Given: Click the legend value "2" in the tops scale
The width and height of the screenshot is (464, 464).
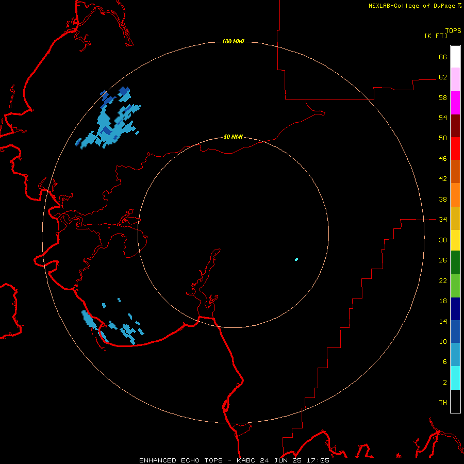Looking at the screenshot, I should [445, 382].
